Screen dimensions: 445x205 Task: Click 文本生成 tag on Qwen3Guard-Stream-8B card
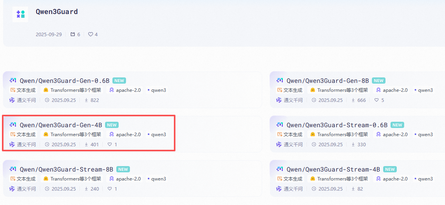(23, 179)
